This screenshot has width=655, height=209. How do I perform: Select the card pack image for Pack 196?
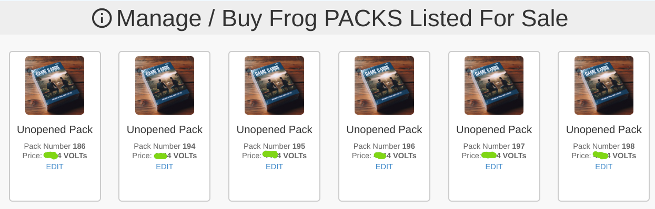(384, 85)
